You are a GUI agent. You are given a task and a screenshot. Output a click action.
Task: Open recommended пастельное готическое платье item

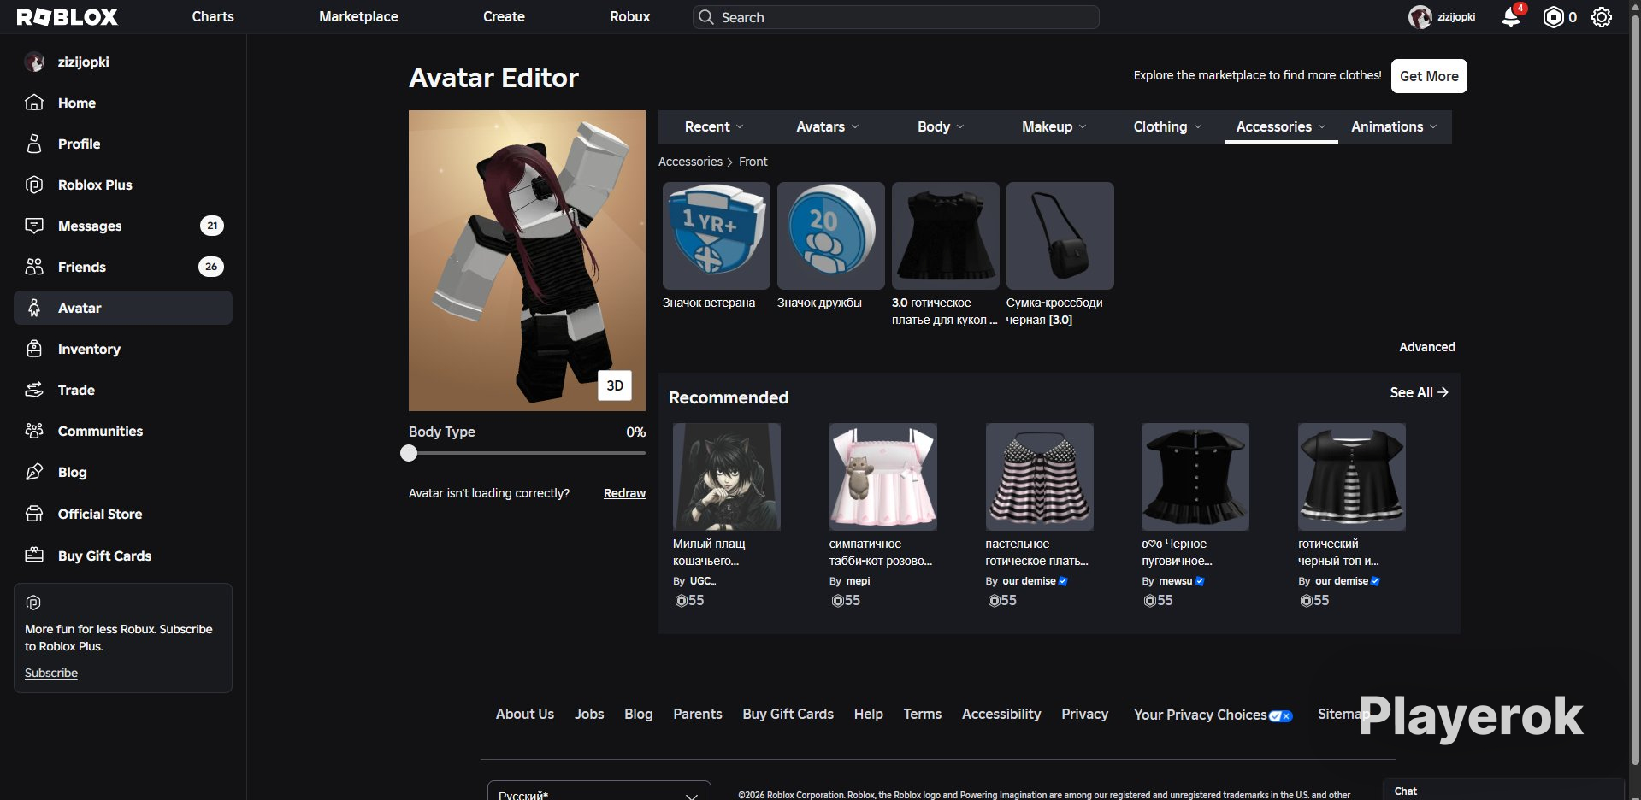click(1040, 477)
